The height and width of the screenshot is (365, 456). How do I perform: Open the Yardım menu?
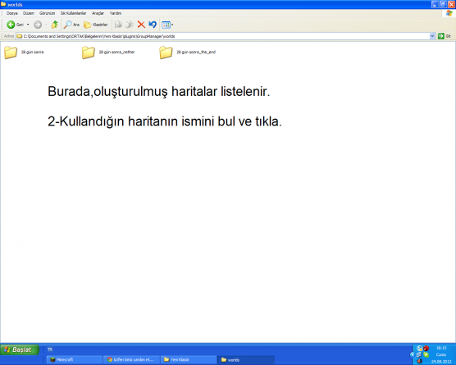[x=116, y=13]
